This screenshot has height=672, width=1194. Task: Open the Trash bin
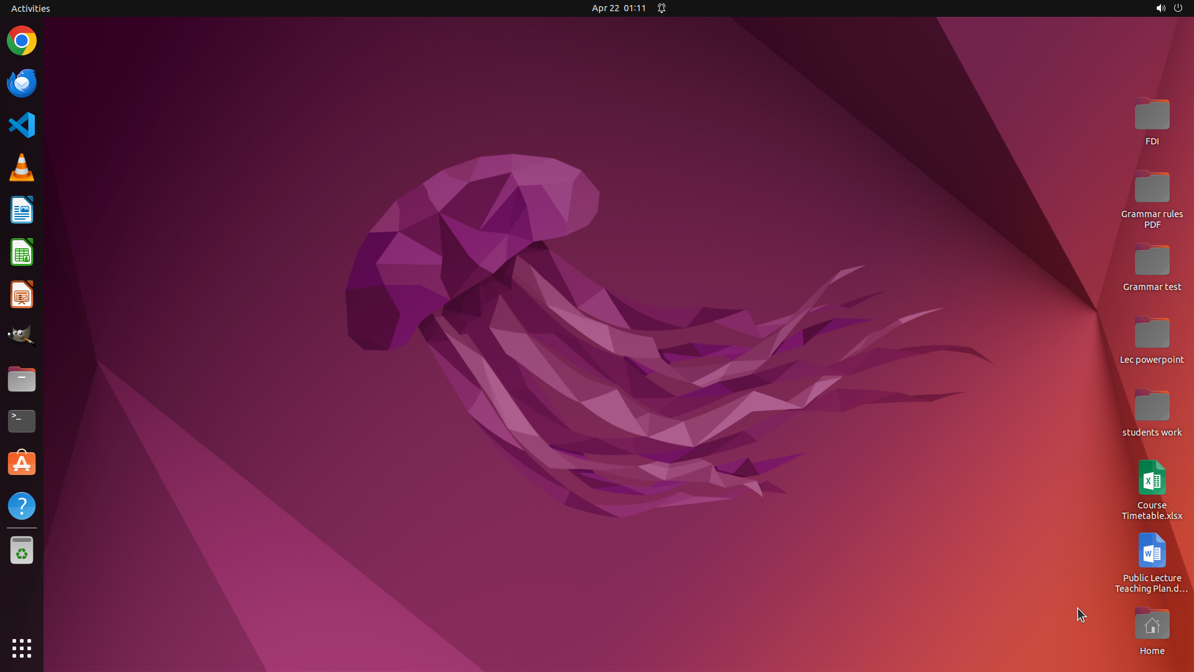pos(22,551)
